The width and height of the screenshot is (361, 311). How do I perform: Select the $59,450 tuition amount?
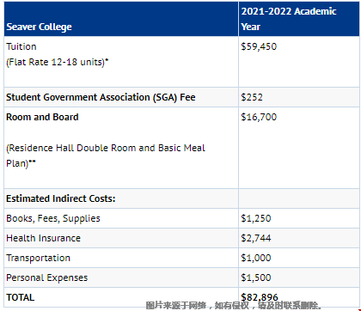[259, 46]
